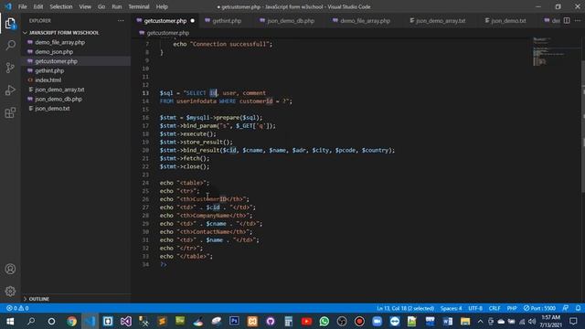The height and width of the screenshot is (329, 585).
Task: Open the notifications bell in status bar
Action: pos(578,308)
